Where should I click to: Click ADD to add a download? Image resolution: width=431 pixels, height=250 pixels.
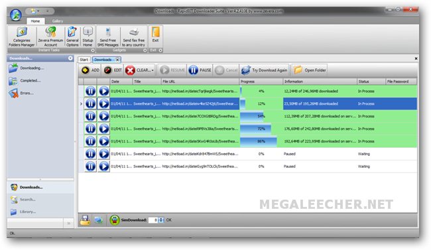coord(90,70)
